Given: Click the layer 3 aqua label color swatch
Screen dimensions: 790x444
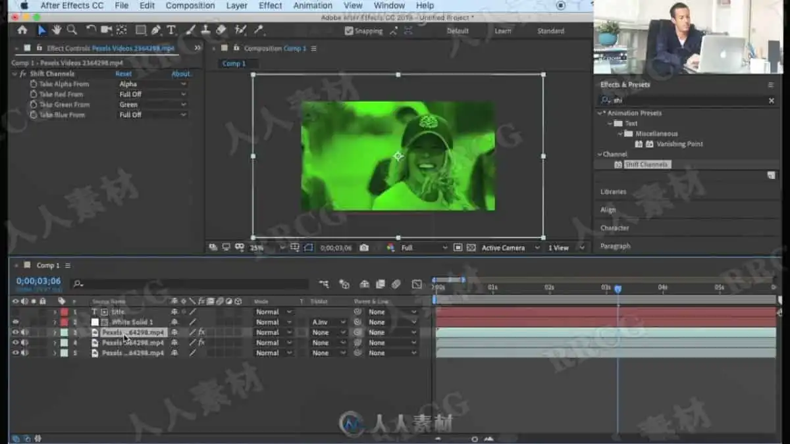Looking at the screenshot, I should (x=64, y=333).
